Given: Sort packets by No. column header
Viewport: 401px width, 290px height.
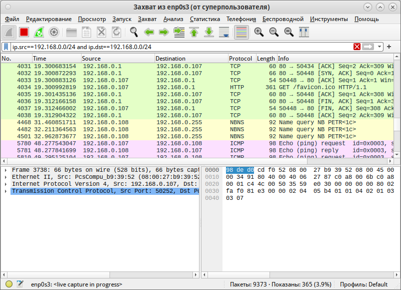Looking at the screenshot, I should pyautogui.click(x=16, y=59).
